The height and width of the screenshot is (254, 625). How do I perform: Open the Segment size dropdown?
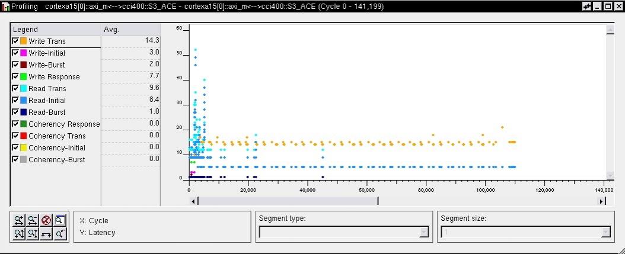(606, 232)
